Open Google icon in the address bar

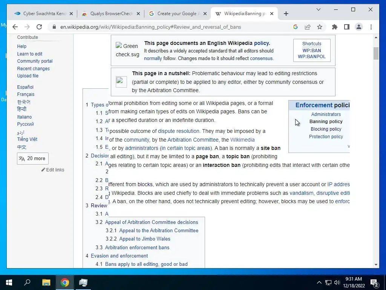click(x=296, y=27)
